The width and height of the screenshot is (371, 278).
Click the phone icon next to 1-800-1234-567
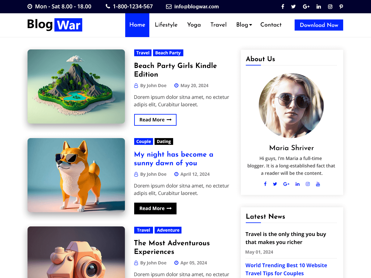tap(107, 6)
